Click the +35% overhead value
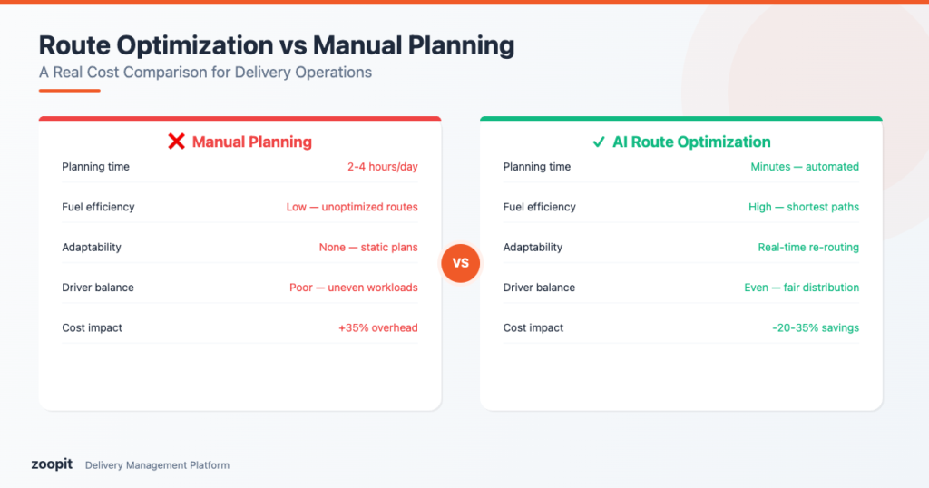The image size is (929, 488). point(377,327)
